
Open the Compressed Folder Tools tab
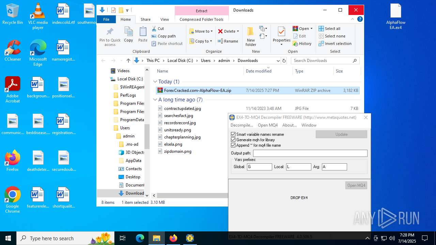point(202,19)
